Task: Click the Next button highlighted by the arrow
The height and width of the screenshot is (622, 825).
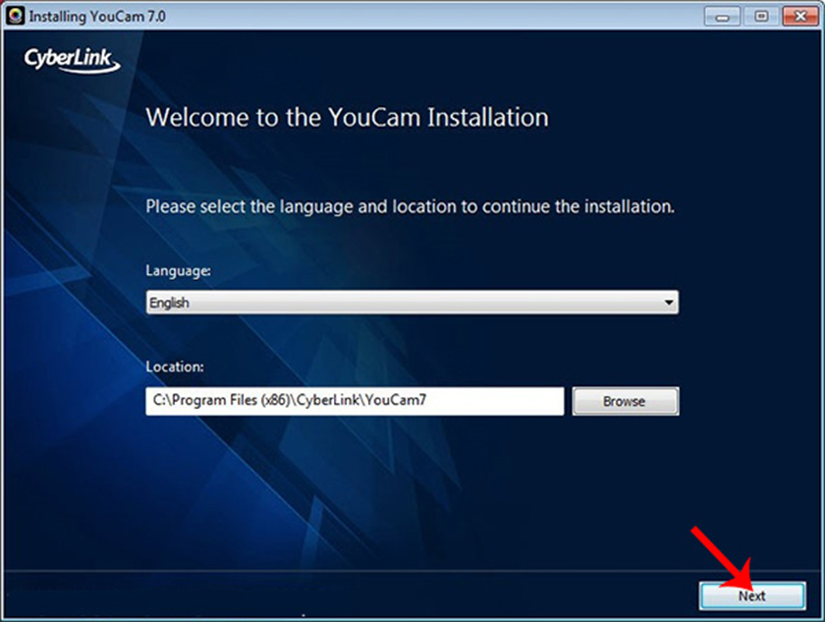Action: [752, 595]
